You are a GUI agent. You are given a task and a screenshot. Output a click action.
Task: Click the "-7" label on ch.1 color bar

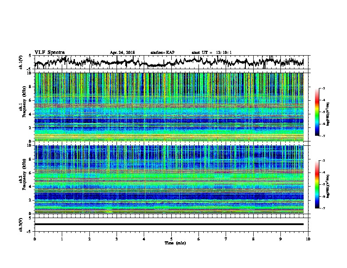point(323,136)
